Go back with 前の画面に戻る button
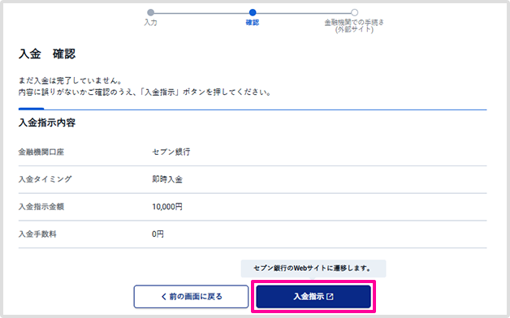Viewport: 510px width, 318px height. (x=191, y=296)
